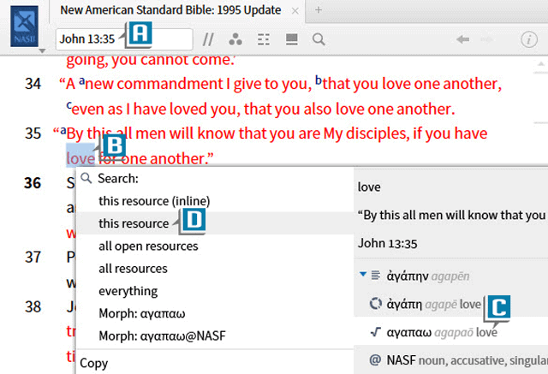Open footnote 'c' before 'even as I'
Screen dimensions: 548x374
(x=68, y=105)
